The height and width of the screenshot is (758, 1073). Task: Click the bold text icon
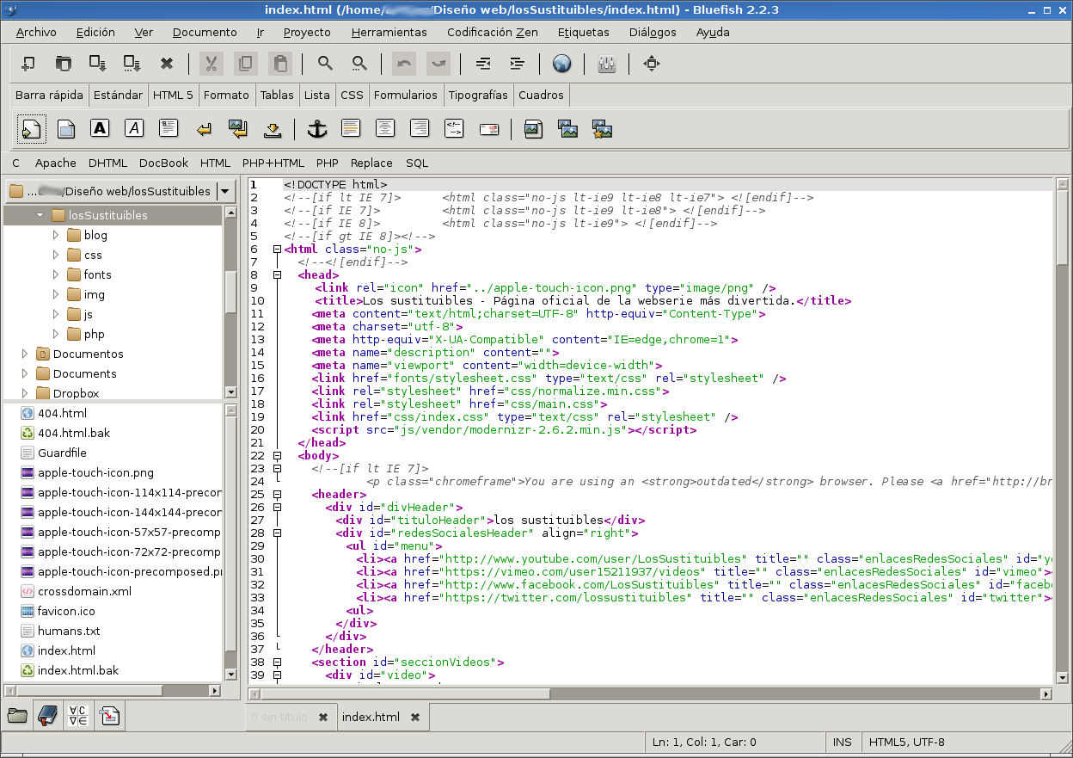point(100,129)
